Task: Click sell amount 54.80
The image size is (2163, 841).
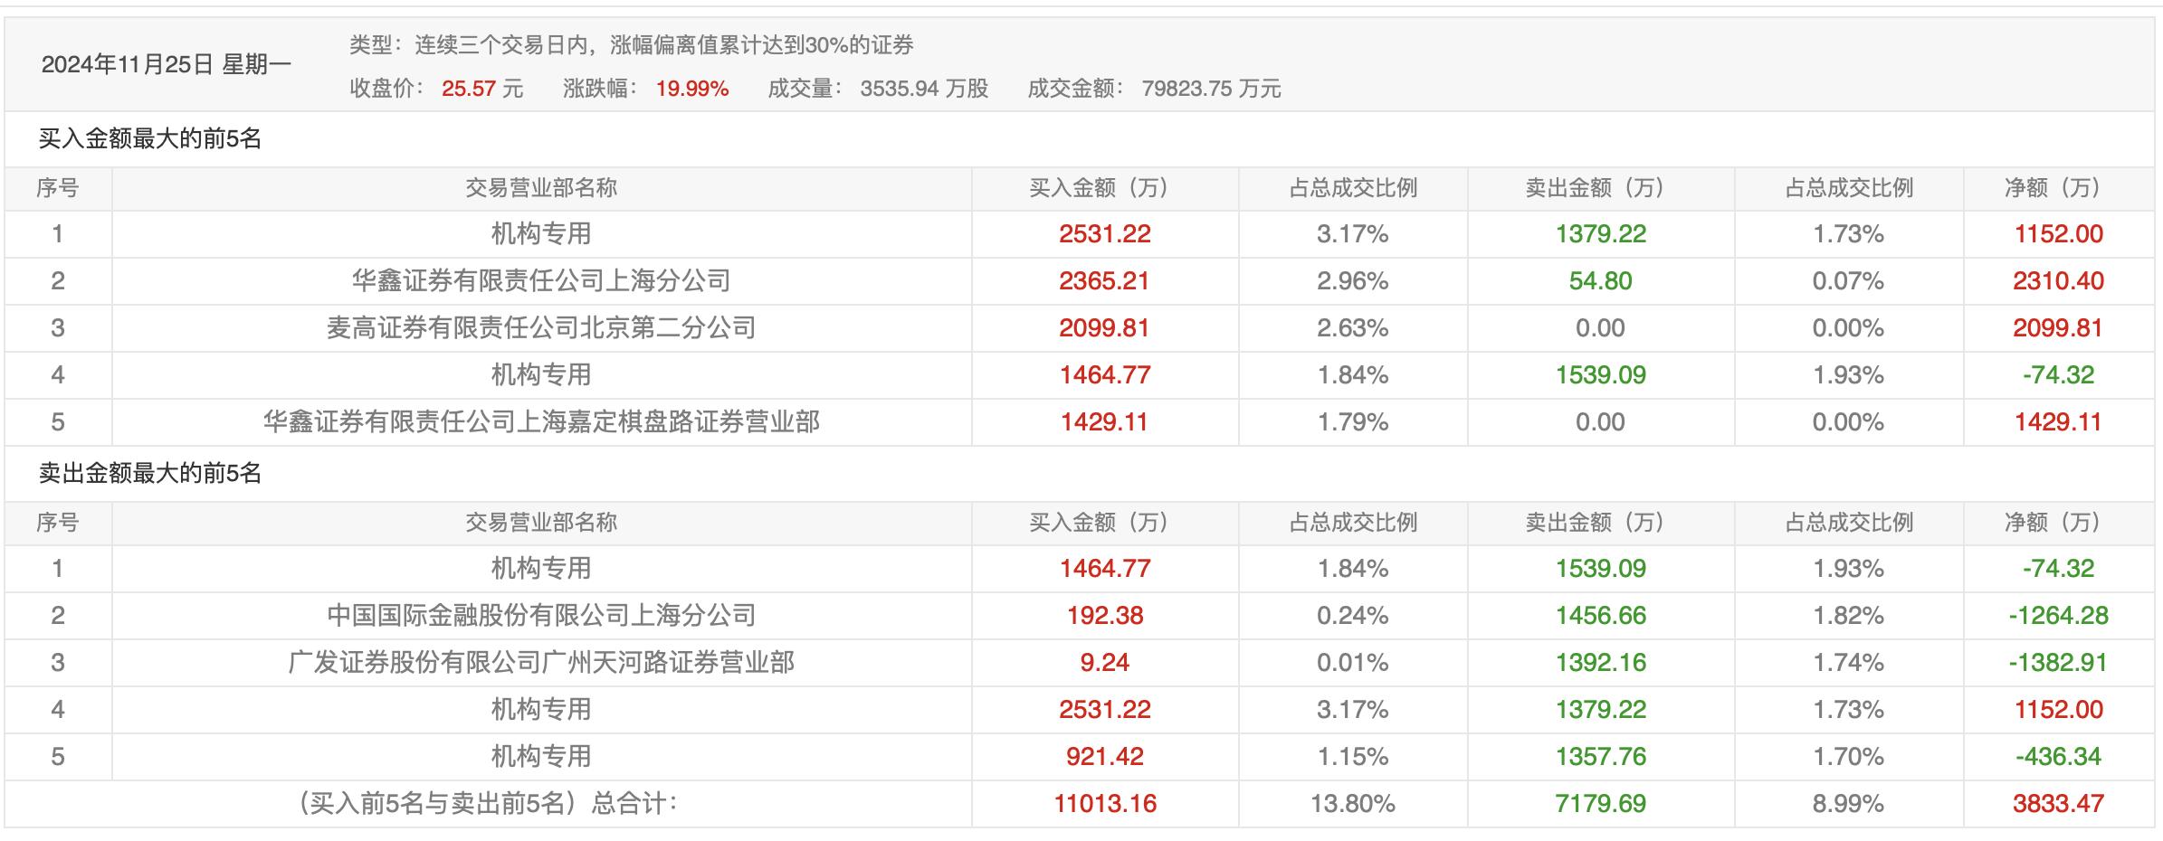Action: click(1600, 281)
